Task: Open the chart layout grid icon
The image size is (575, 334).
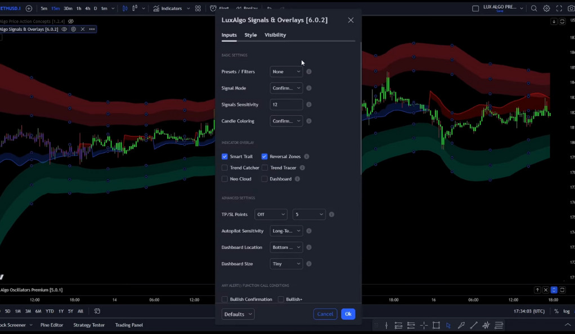Action: (x=198, y=8)
